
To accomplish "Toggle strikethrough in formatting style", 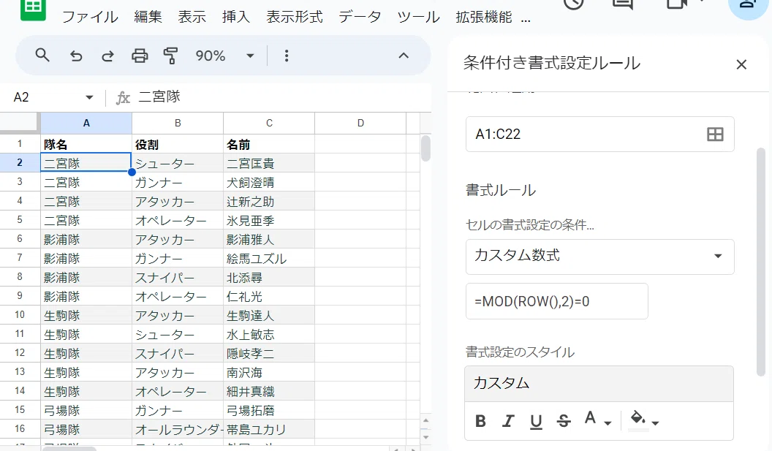I will pos(563,421).
